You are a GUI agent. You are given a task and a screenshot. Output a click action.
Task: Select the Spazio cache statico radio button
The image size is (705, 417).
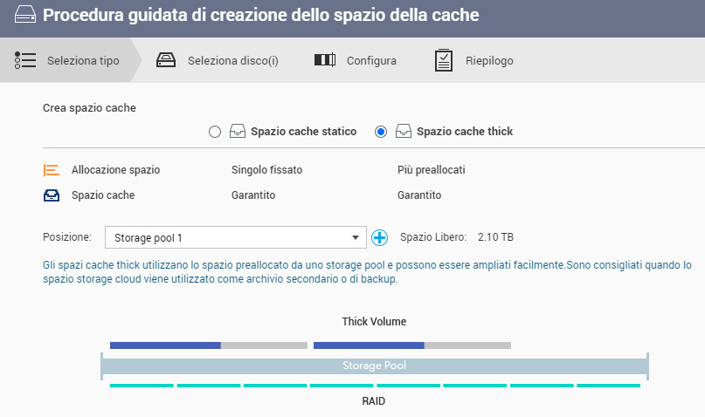click(215, 132)
